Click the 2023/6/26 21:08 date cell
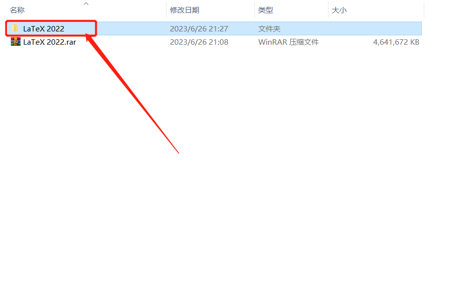The height and width of the screenshot is (298, 466). tap(199, 42)
